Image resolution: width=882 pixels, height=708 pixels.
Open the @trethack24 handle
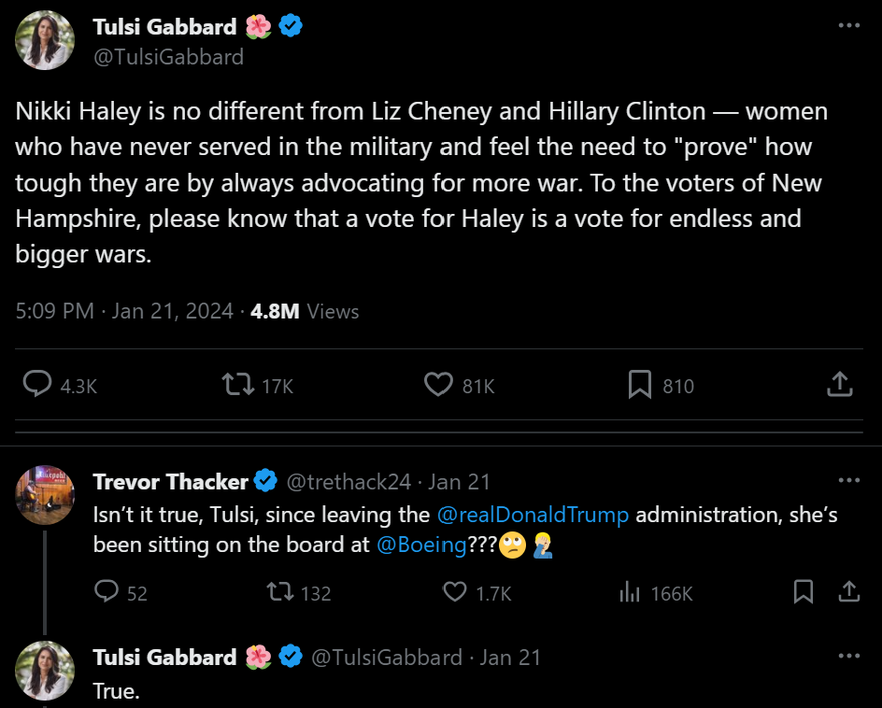pos(348,482)
